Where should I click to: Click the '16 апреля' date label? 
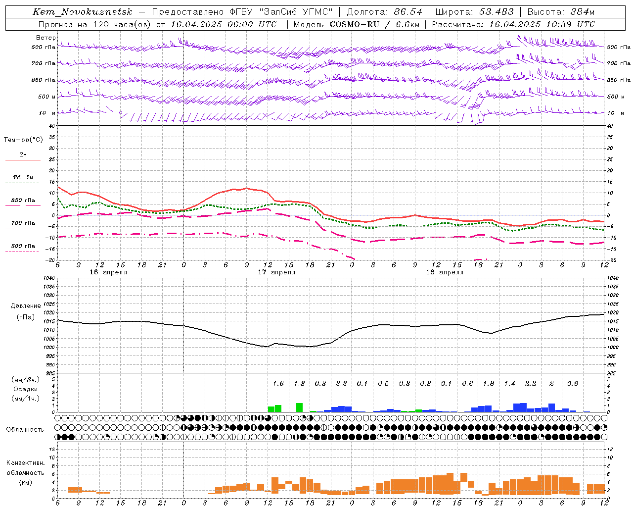(108, 272)
